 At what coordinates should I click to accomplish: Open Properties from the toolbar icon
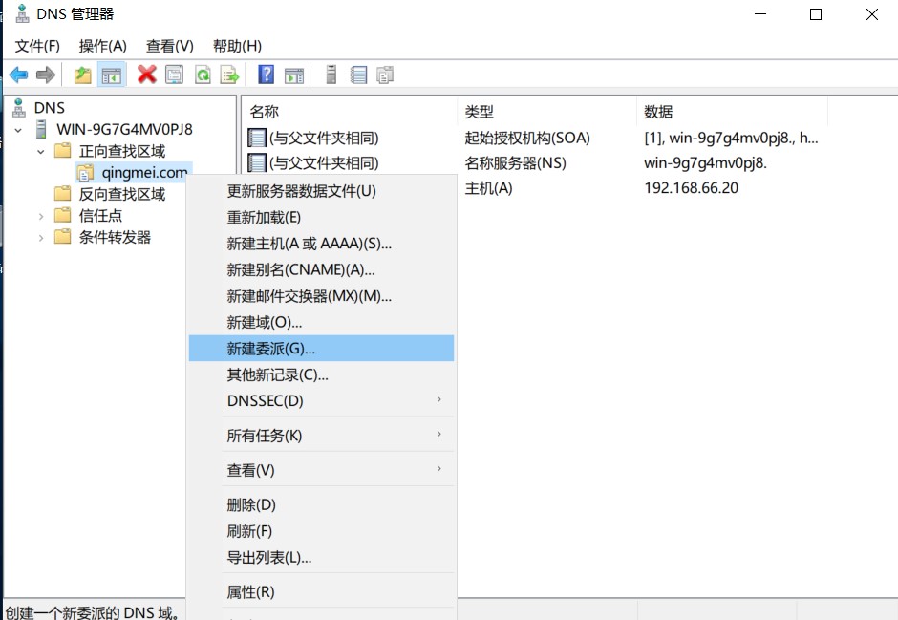coord(174,75)
